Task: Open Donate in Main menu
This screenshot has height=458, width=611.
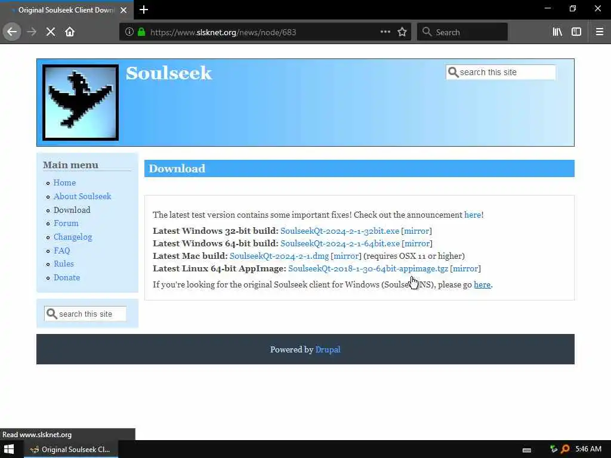Action: 67,277
